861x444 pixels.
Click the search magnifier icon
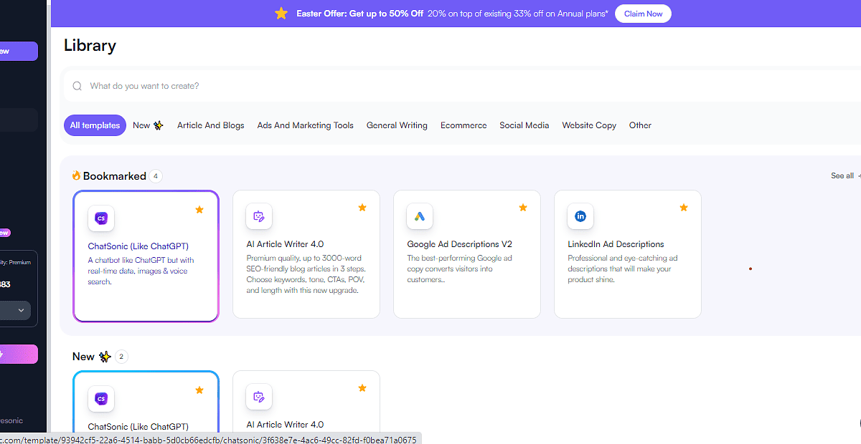click(x=77, y=85)
